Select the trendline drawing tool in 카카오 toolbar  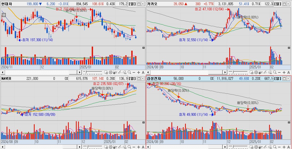(265, 72)
